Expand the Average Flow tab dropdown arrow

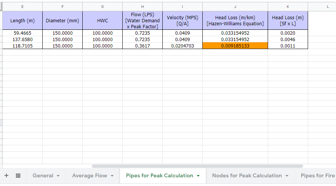(112, 176)
